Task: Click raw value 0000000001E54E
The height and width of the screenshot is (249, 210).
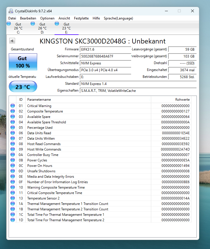Action: coord(176,133)
